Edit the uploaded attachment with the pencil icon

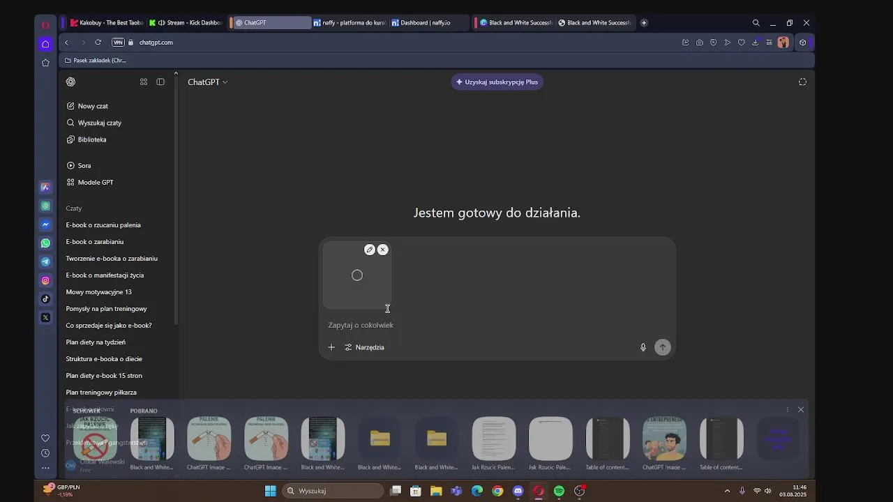pyautogui.click(x=370, y=250)
